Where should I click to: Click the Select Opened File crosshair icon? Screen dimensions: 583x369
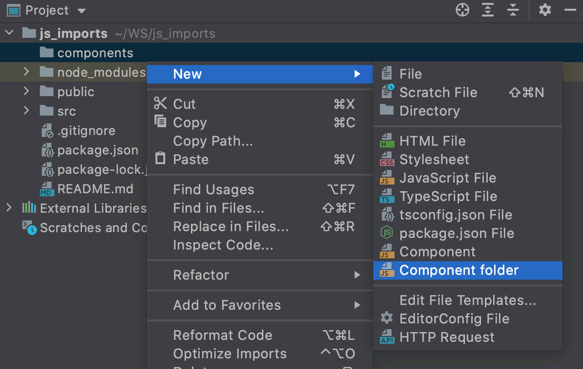pos(462,10)
